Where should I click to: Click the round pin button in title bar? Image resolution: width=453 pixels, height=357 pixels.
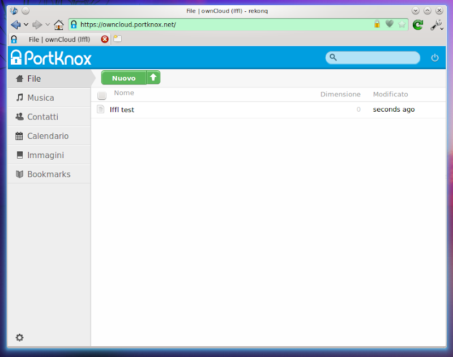25,11
